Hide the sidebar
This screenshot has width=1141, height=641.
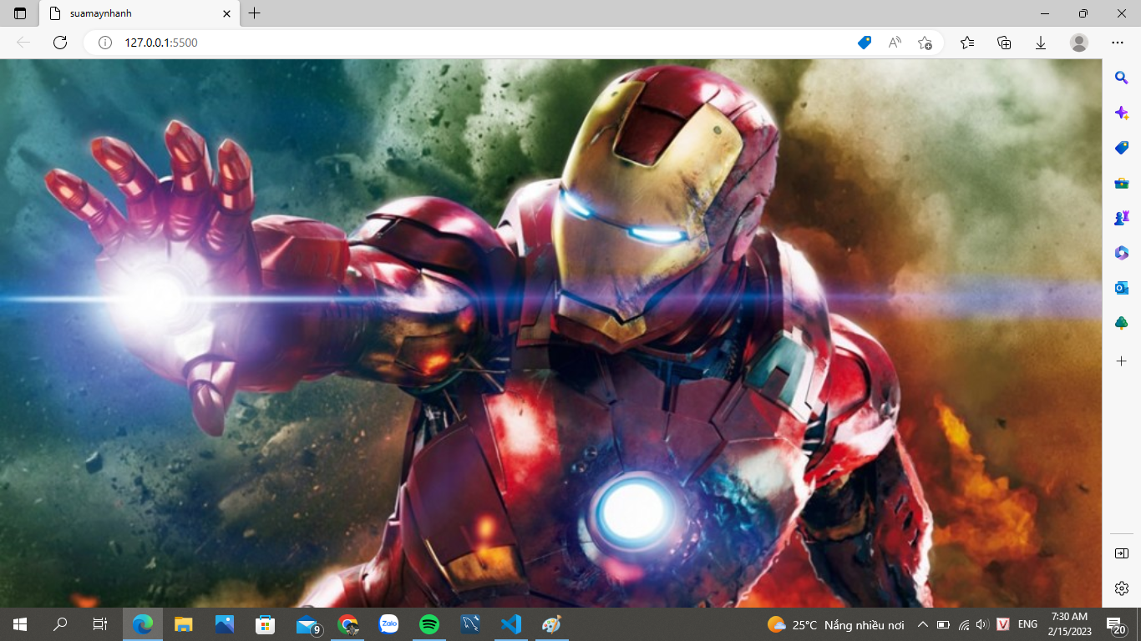(x=1122, y=553)
